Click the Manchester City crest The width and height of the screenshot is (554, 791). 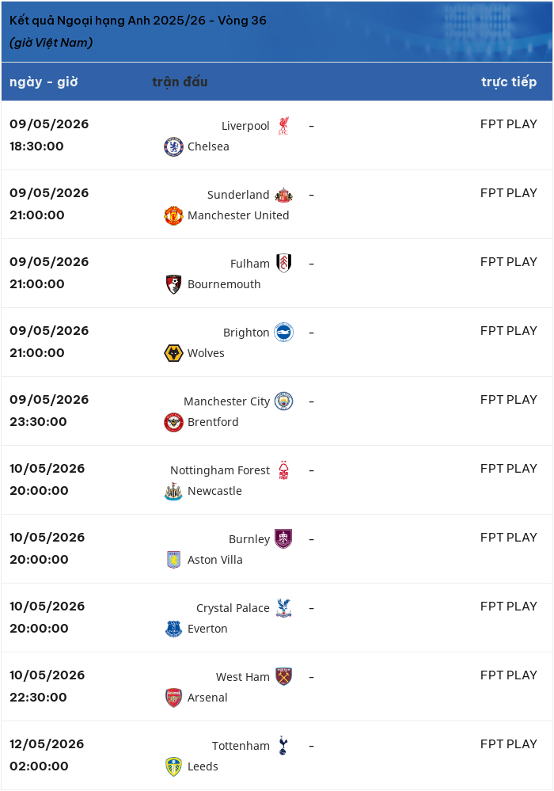(x=284, y=401)
